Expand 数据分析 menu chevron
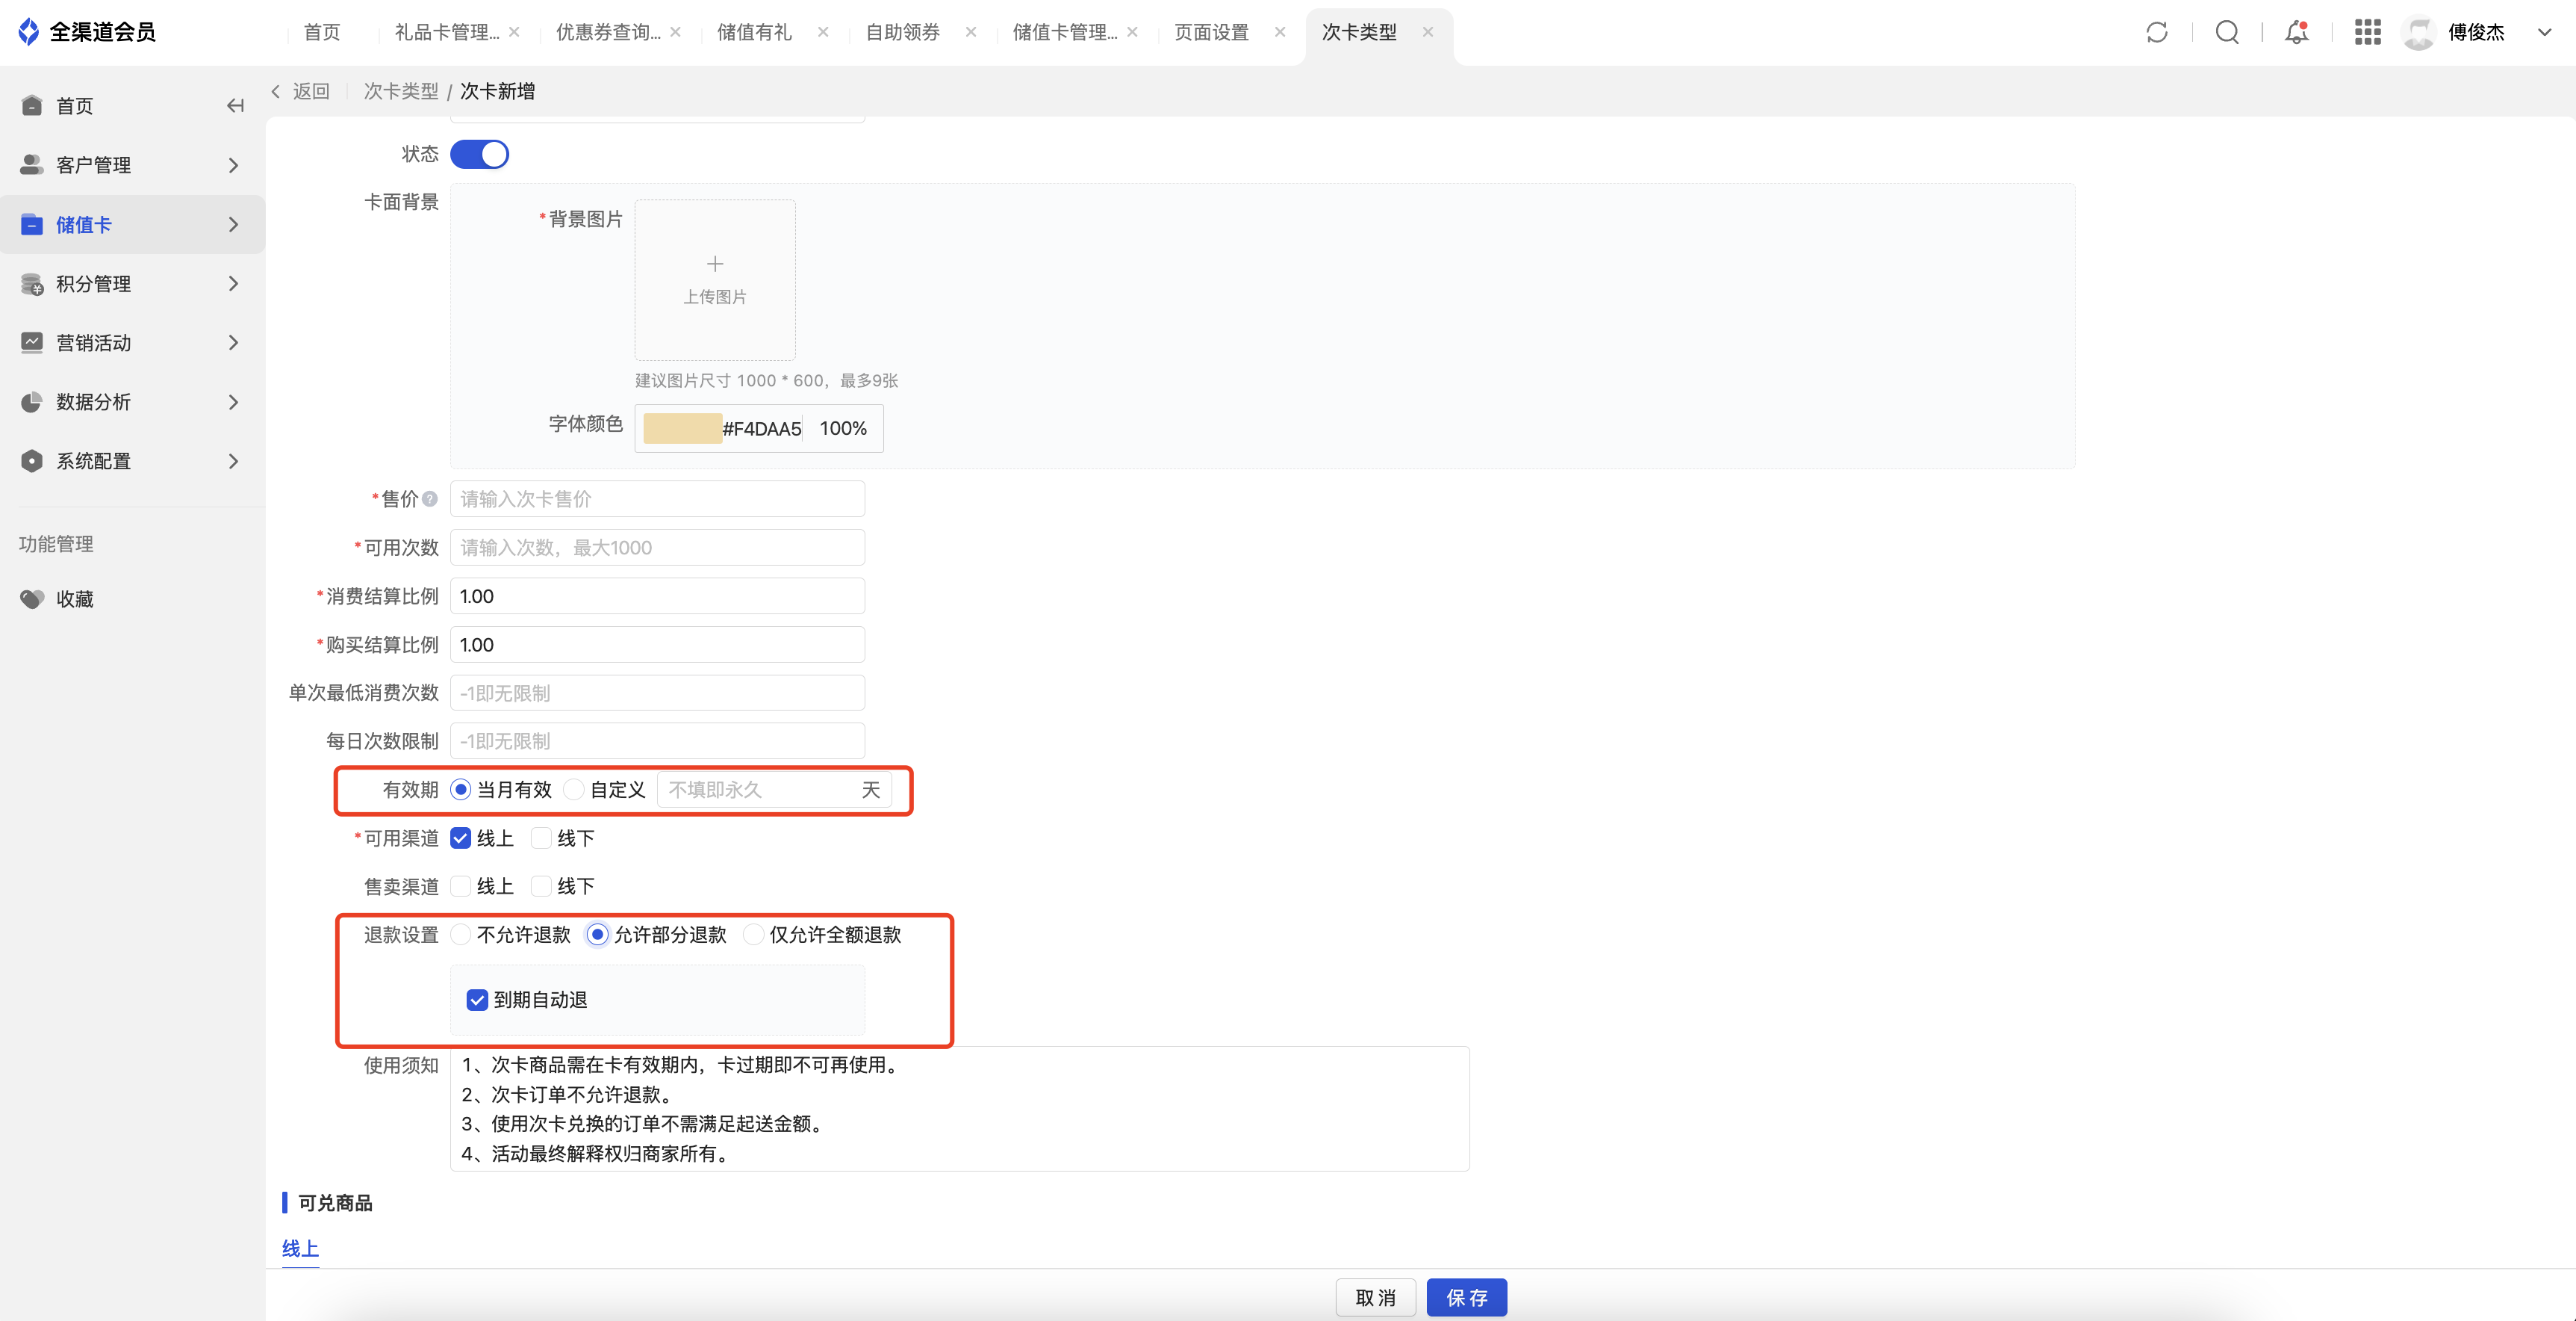The width and height of the screenshot is (2576, 1321). pyautogui.click(x=233, y=401)
